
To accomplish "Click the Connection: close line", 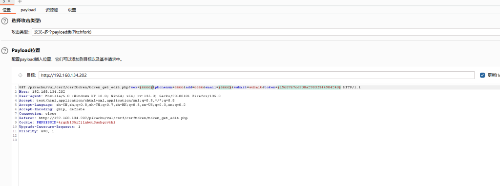I will click(x=38, y=114).
